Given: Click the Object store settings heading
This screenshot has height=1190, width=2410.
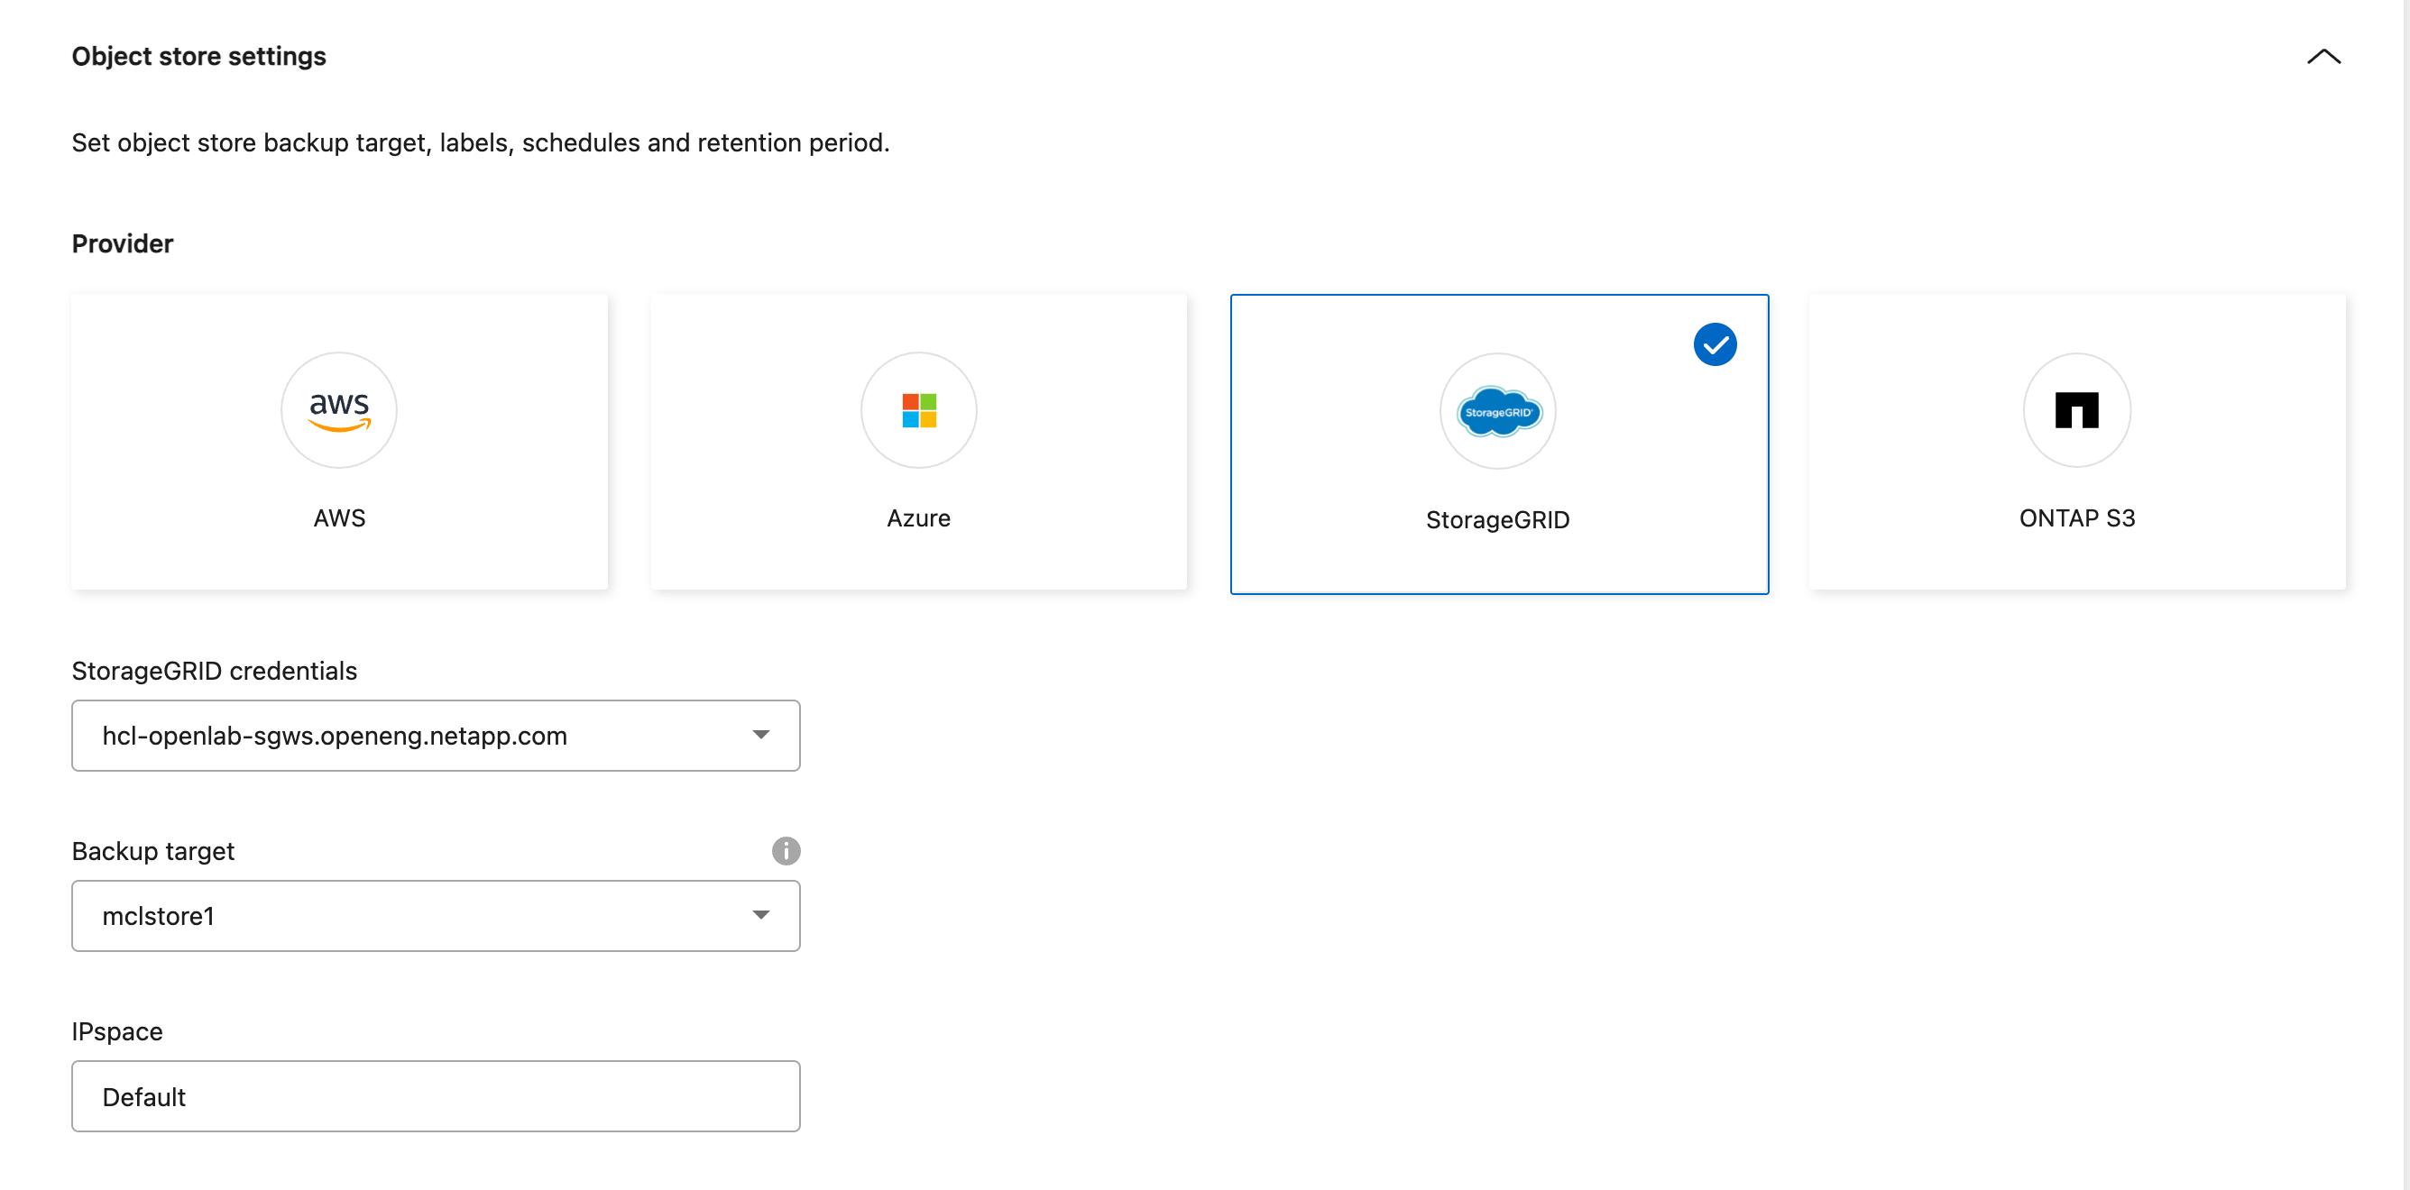Looking at the screenshot, I should [x=199, y=57].
